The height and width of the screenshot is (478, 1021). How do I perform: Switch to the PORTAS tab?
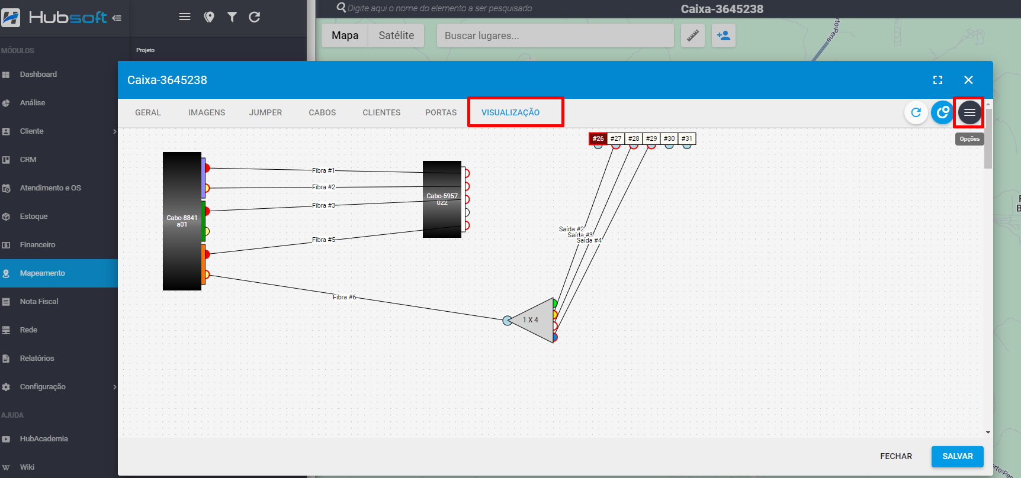[441, 112]
